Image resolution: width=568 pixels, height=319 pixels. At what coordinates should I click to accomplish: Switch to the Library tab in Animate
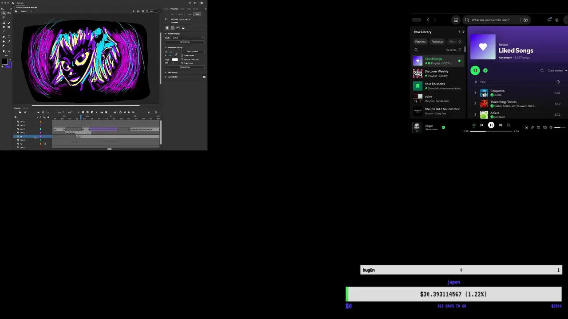[x=196, y=9]
